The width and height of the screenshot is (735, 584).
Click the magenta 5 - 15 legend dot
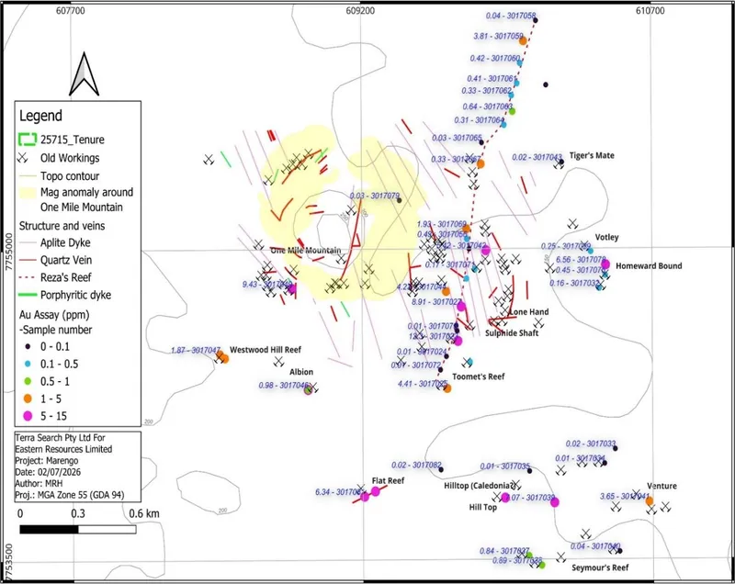[x=28, y=416]
